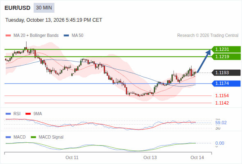Click the Research © 2026 Trading Central credit

208,36
